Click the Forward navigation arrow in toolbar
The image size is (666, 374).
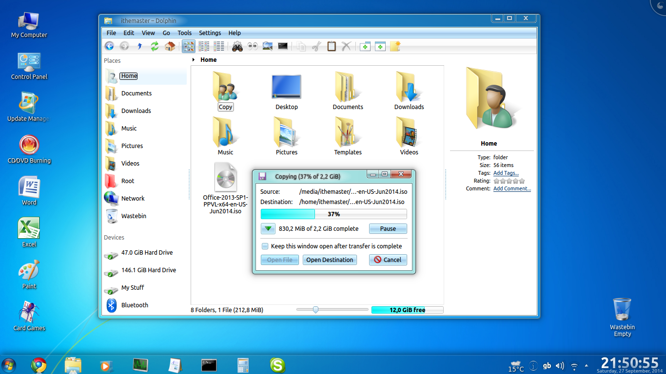pos(124,46)
